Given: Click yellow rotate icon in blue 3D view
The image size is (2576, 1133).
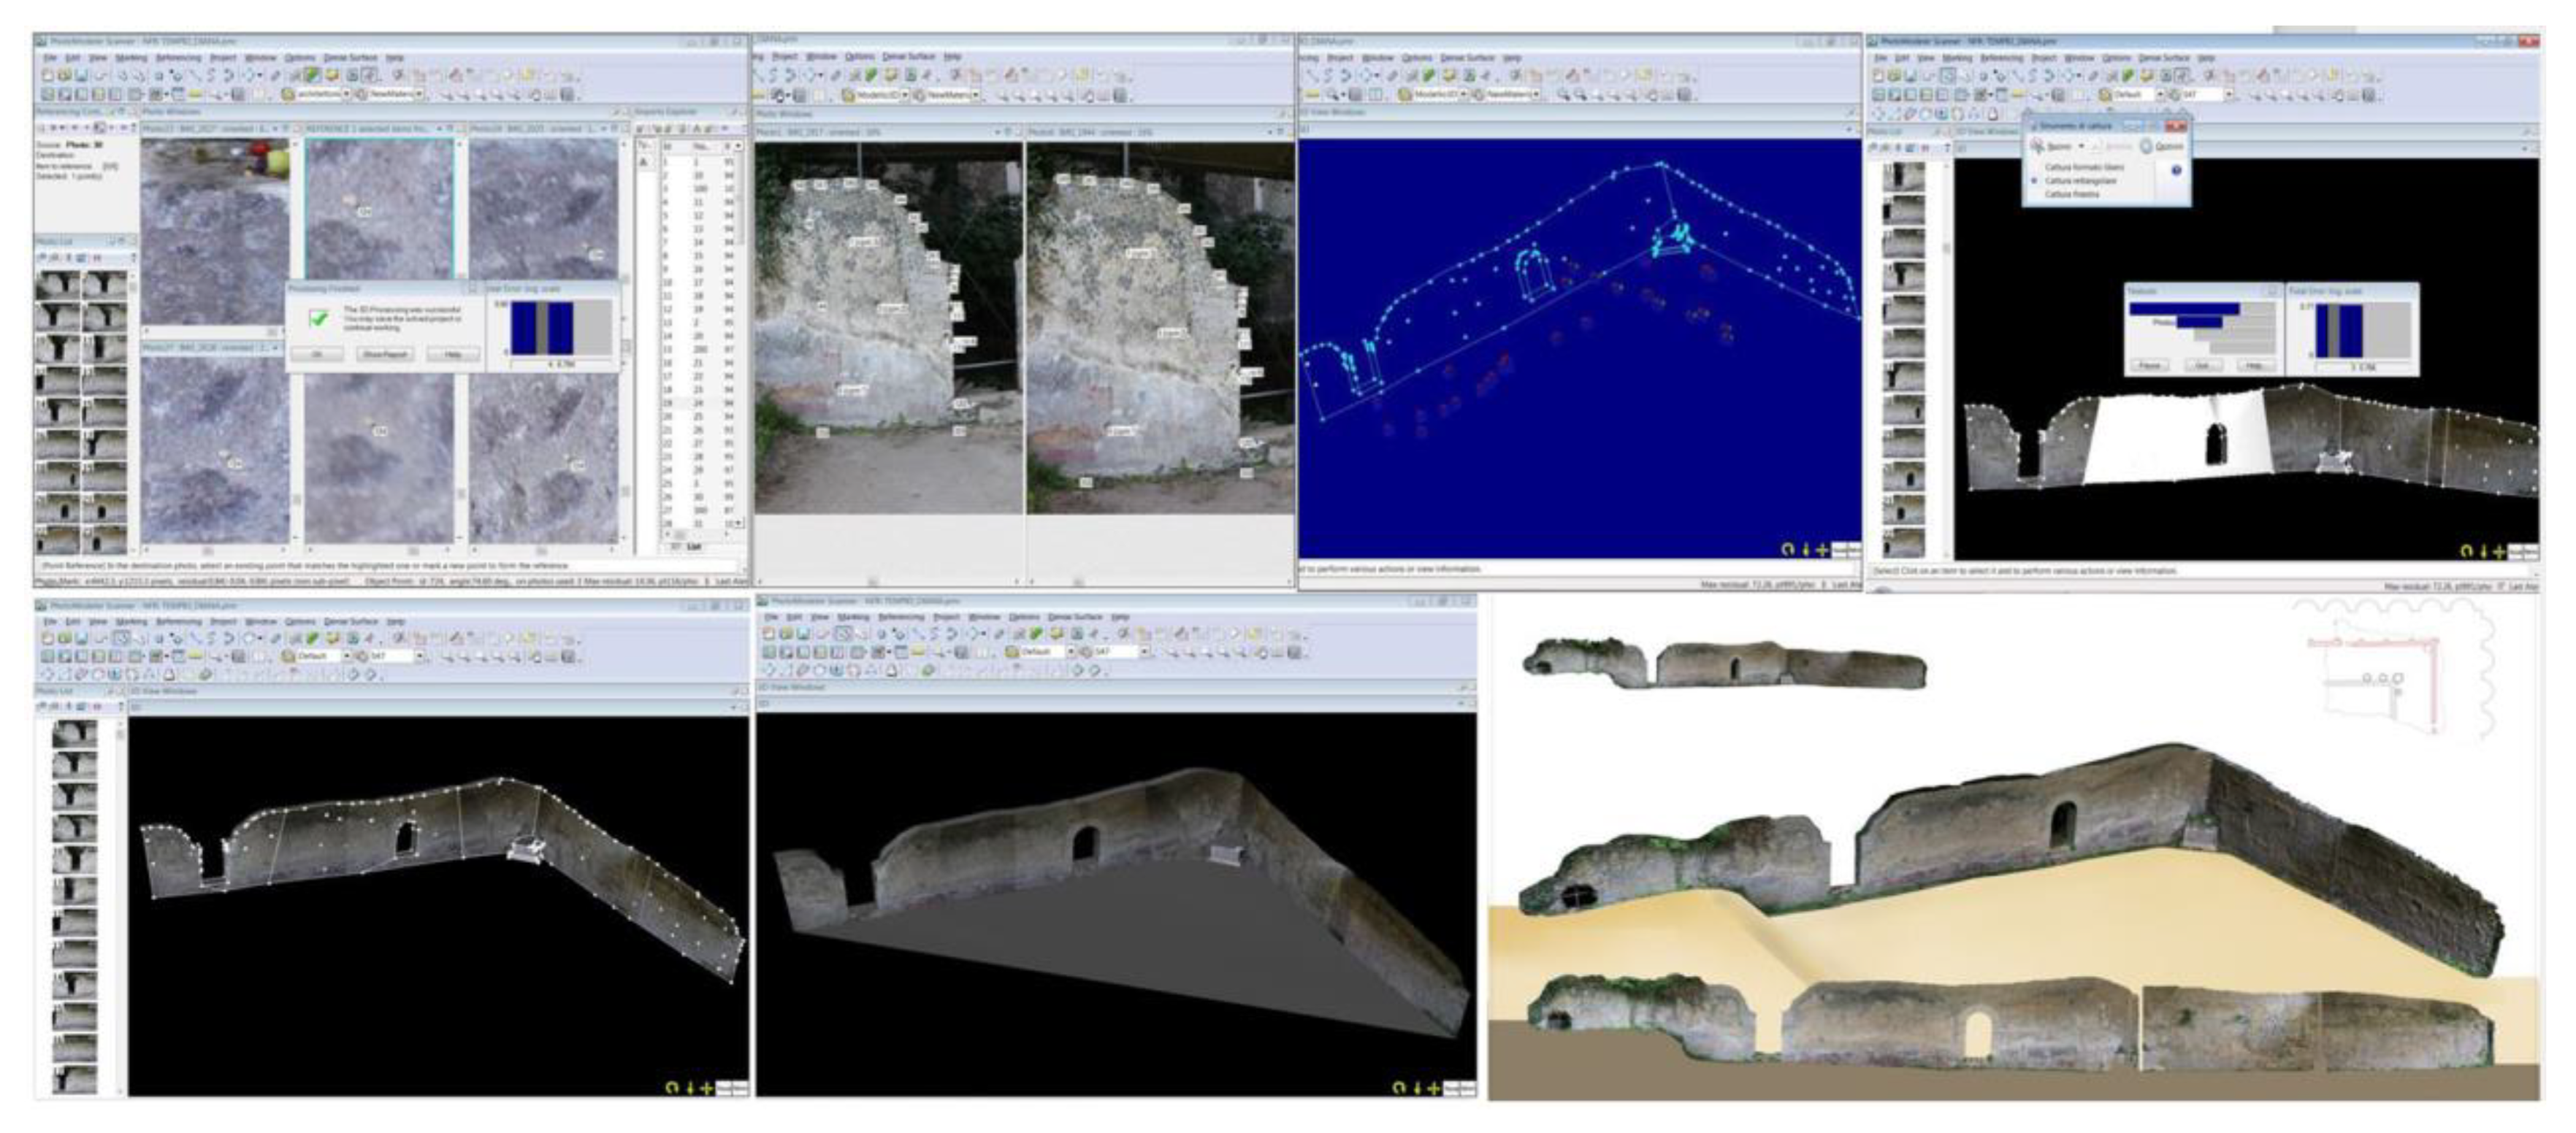Looking at the screenshot, I should point(1788,550).
